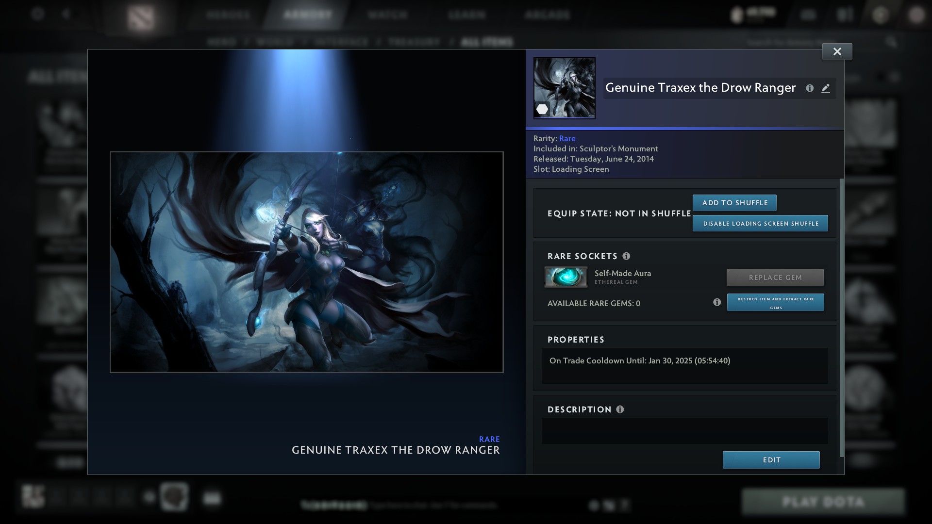Destroy item and extract rare gems
The image size is (932, 524).
(x=775, y=303)
